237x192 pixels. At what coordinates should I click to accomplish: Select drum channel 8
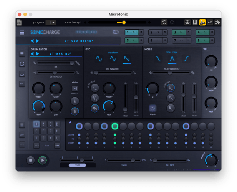[x=203, y=40]
